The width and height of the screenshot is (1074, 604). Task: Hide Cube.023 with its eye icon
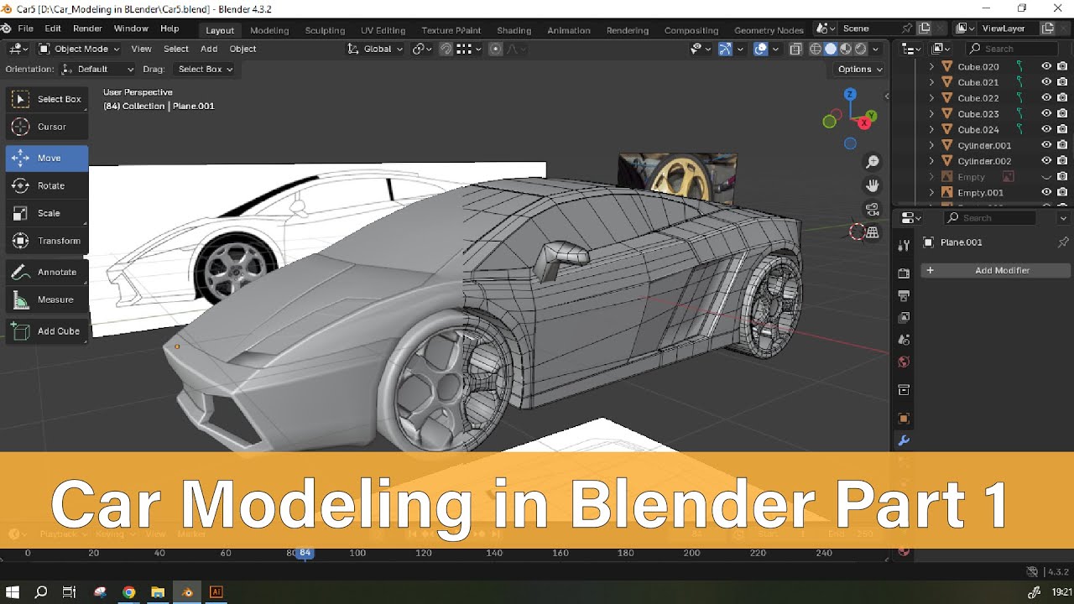coord(1046,114)
